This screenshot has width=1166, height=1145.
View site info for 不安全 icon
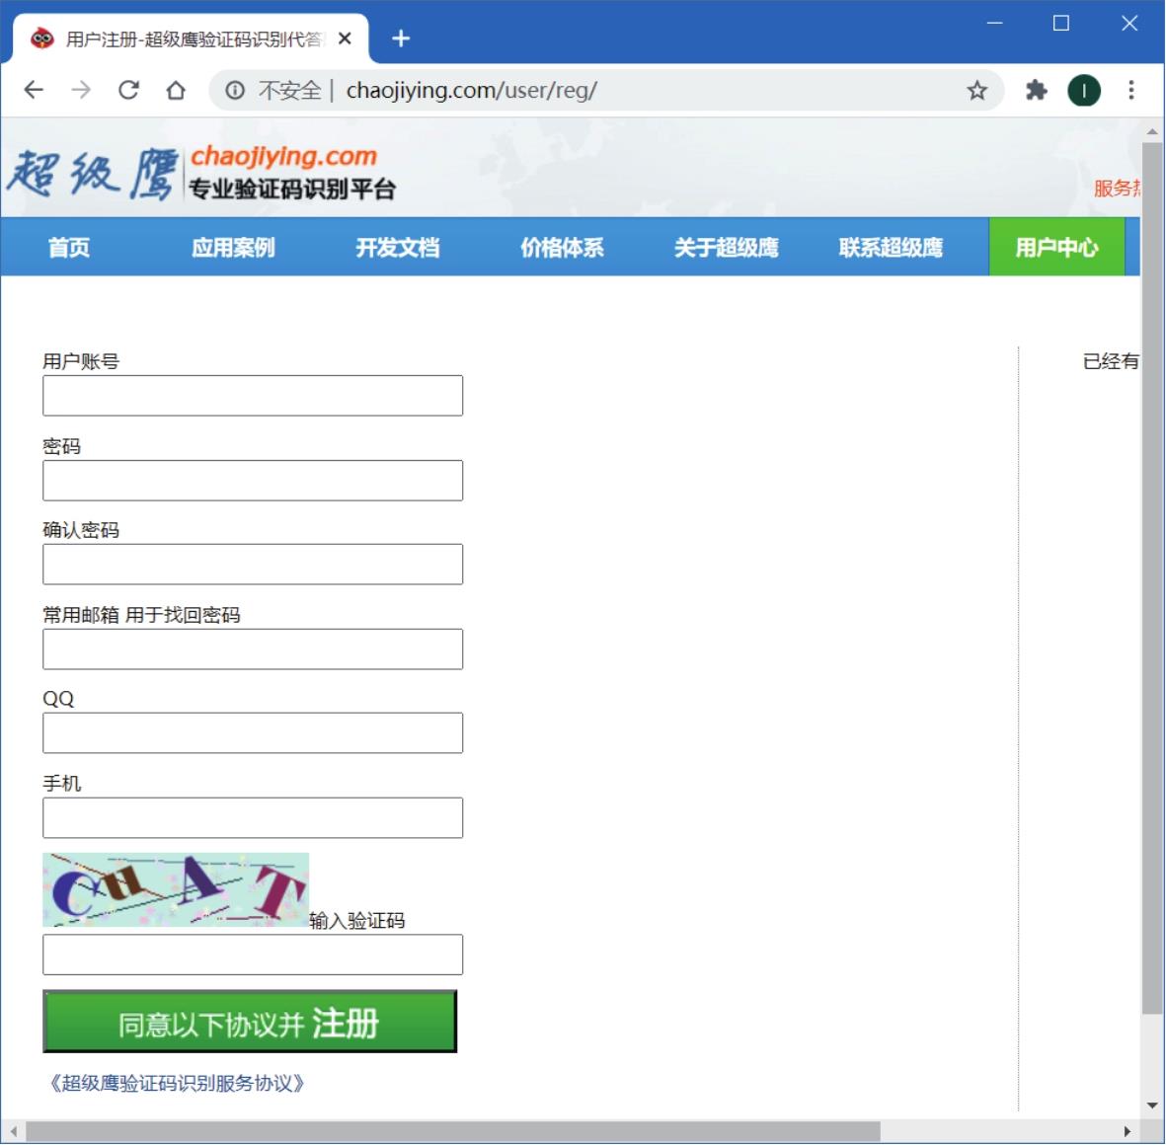click(235, 91)
